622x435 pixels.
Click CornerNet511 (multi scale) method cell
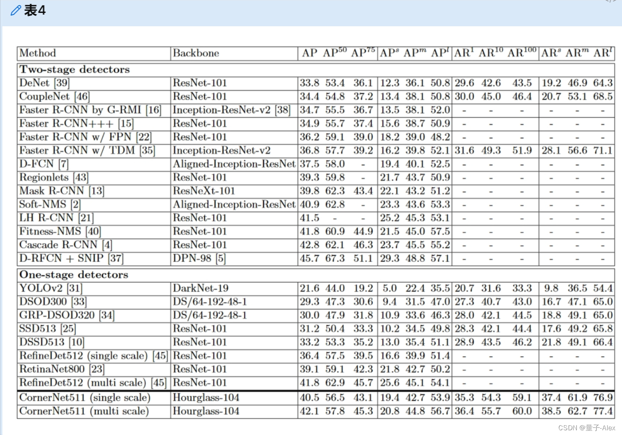(x=84, y=411)
